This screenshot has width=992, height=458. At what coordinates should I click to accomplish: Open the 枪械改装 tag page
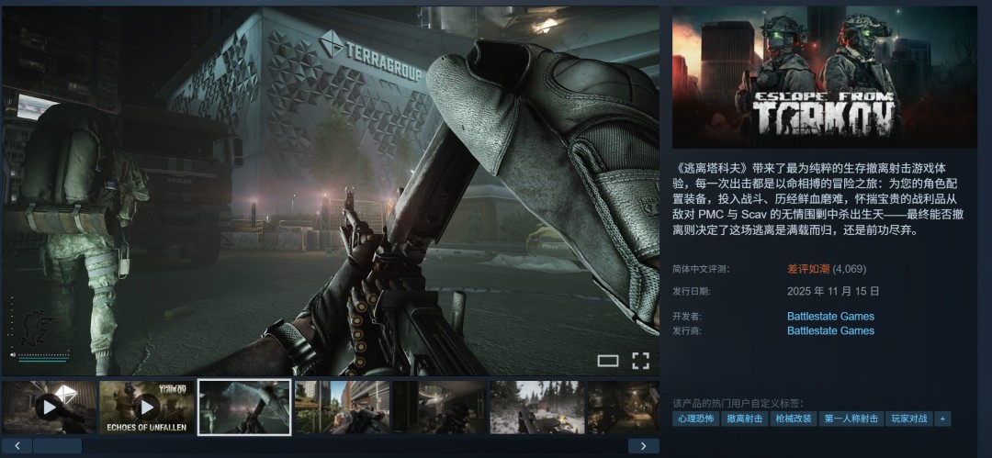[793, 419]
